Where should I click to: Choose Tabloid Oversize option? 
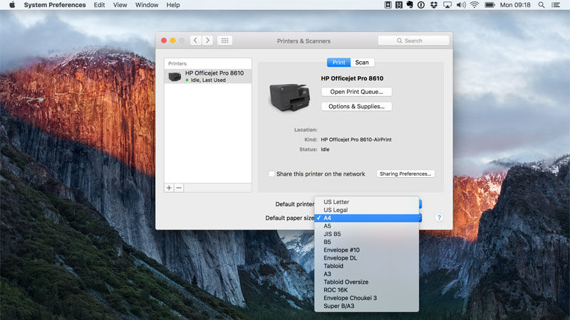point(366,282)
